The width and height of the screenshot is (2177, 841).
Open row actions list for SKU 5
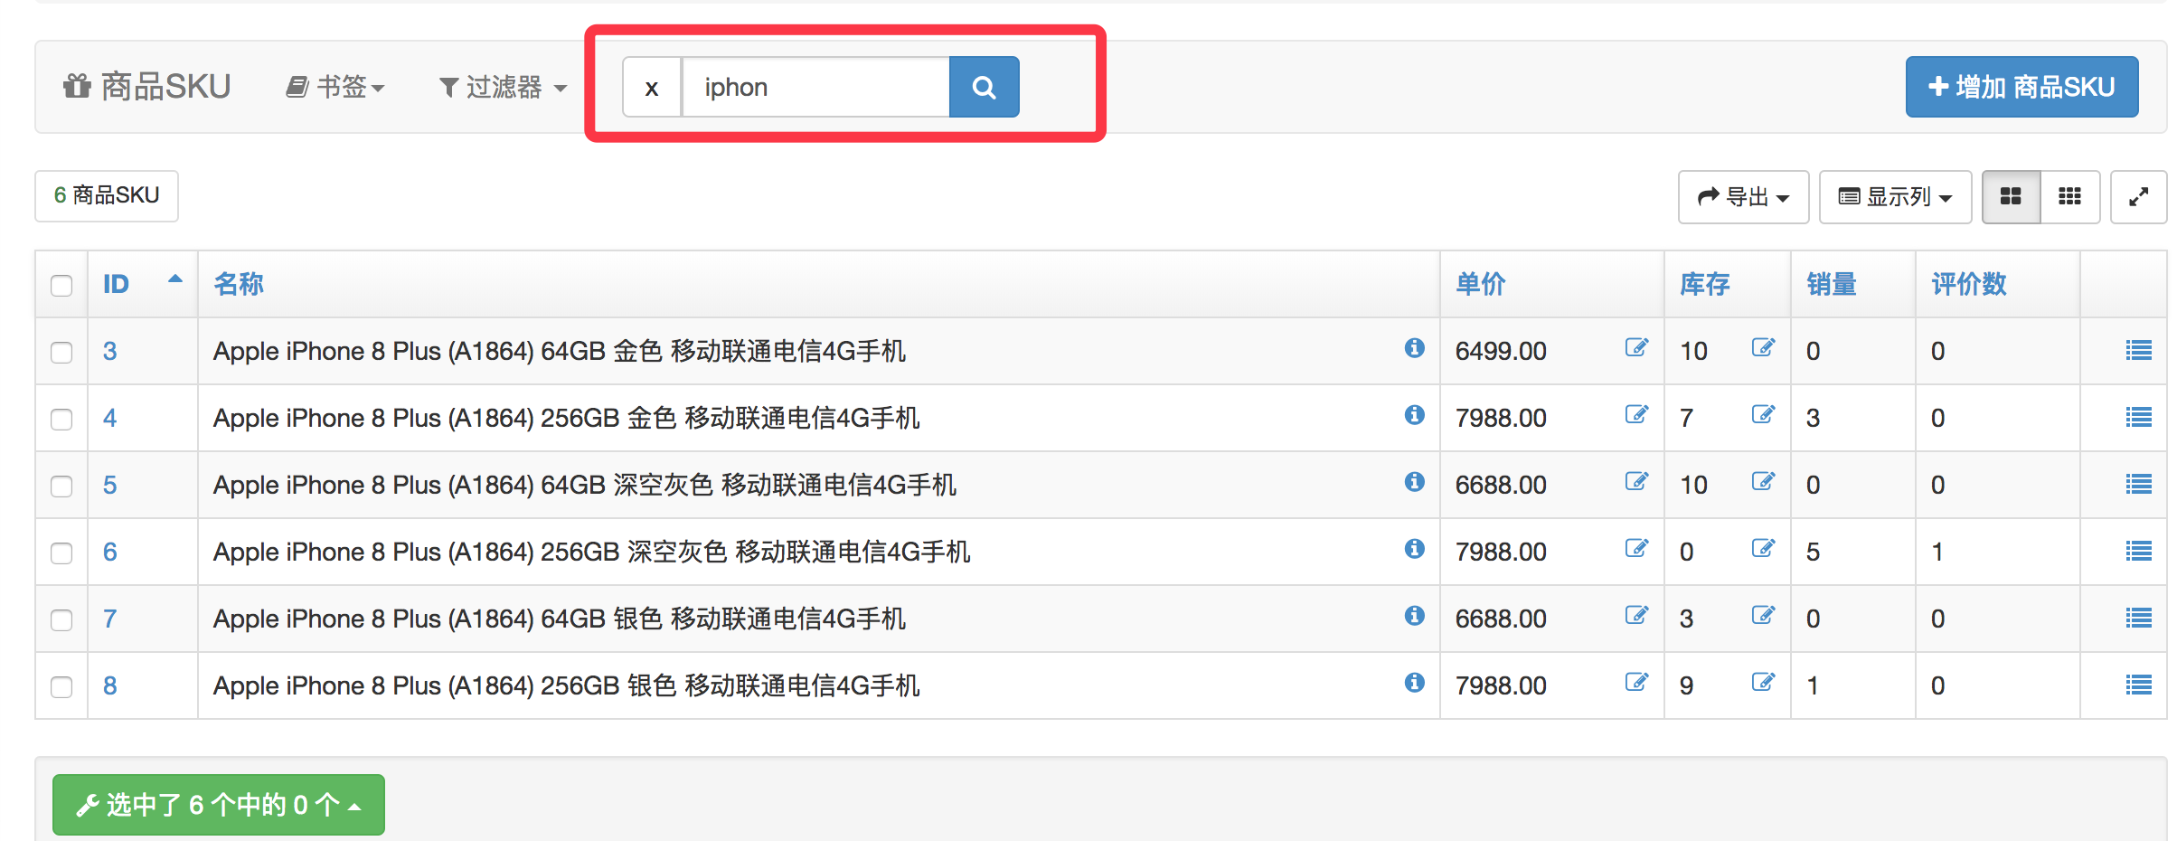coord(2138,485)
